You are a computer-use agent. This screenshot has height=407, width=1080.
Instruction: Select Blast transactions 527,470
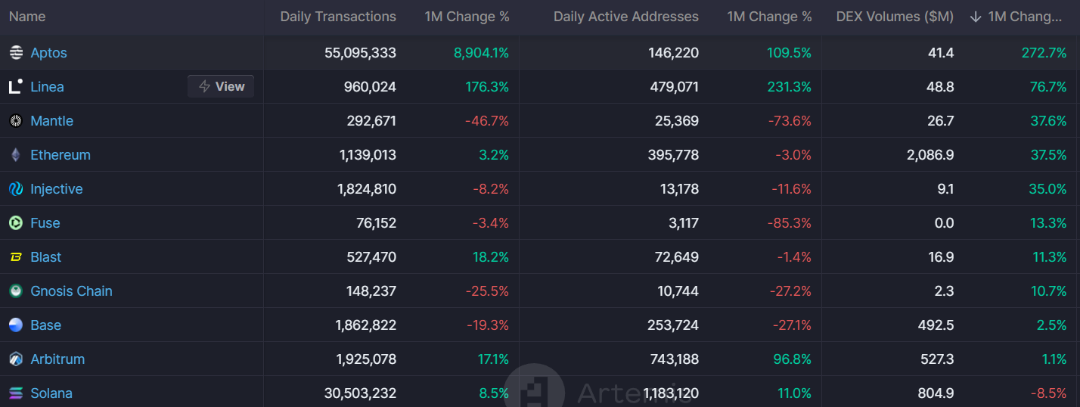tap(371, 257)
